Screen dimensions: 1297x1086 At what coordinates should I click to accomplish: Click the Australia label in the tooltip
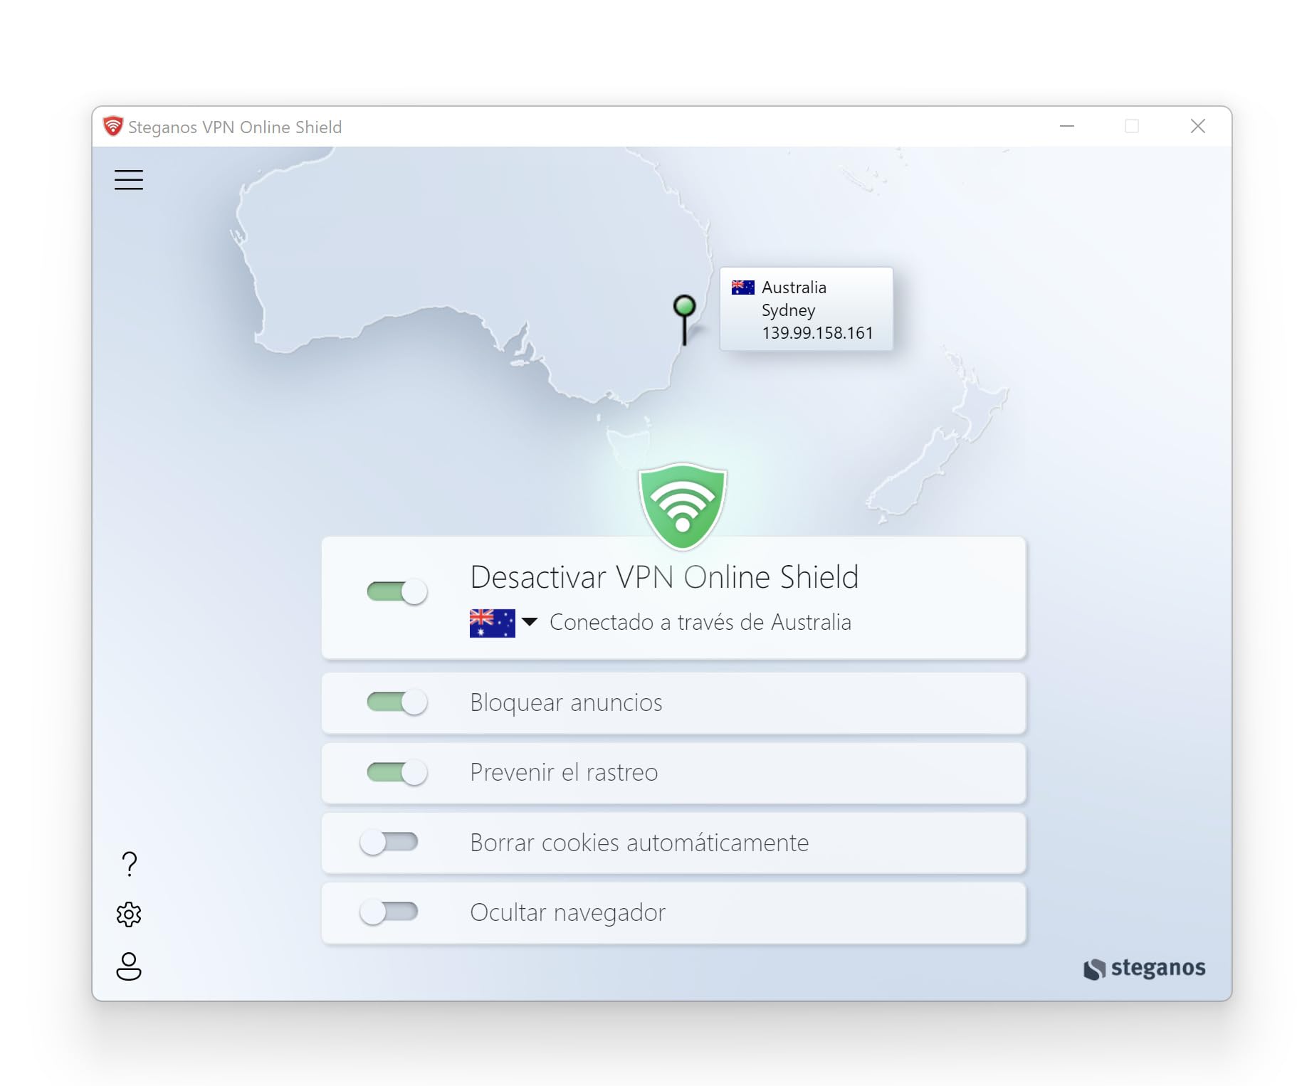[x=794, y=288]
